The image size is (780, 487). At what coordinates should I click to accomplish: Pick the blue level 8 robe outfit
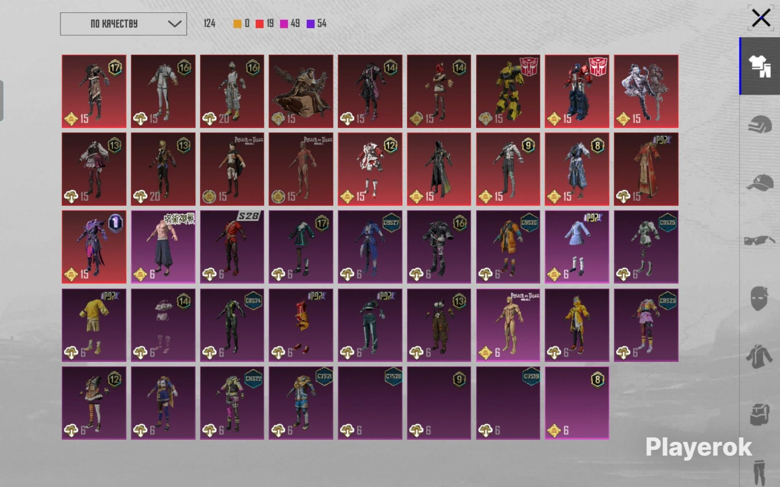click(577, 169)
